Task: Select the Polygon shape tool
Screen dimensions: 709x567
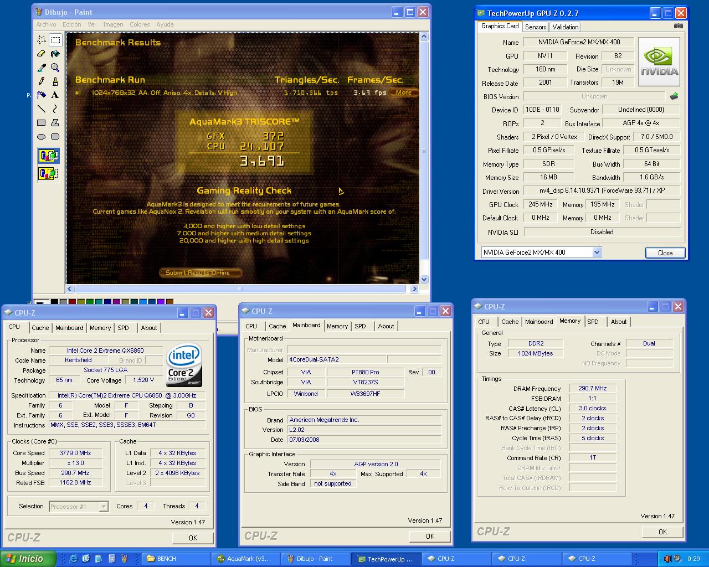Action: pos(55,123)
